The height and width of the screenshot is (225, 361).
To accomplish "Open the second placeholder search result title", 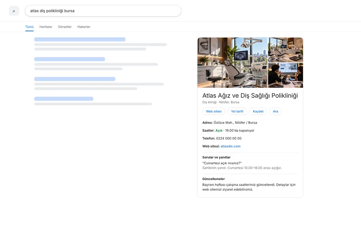I will 69,59.
